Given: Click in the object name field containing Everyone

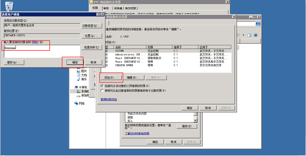Looking at the screenshot, I should 42,51.
